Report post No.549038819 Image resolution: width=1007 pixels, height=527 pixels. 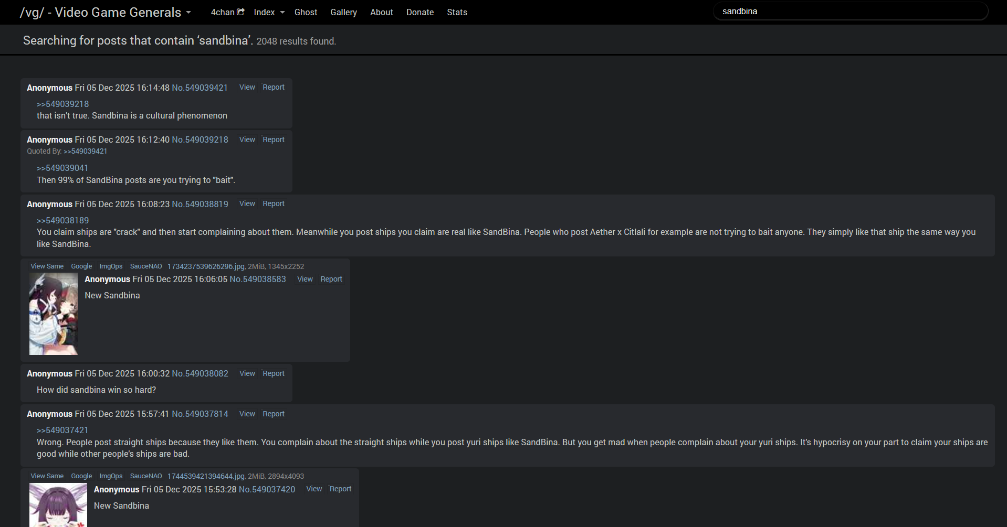274,203
